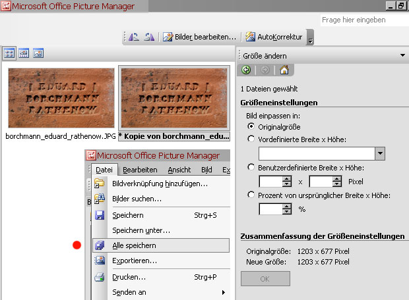Enable Prozent von ursprünglicher Breite x Höhe
This screenshot has width=409, height=300.
pos(251,195)
